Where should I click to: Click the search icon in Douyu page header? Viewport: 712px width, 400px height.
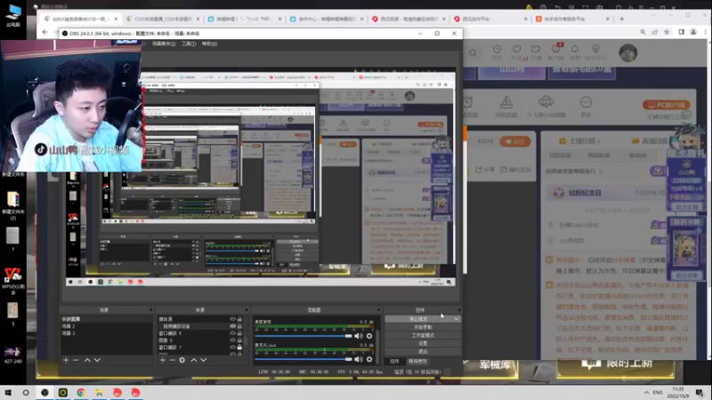click(473, 53)
